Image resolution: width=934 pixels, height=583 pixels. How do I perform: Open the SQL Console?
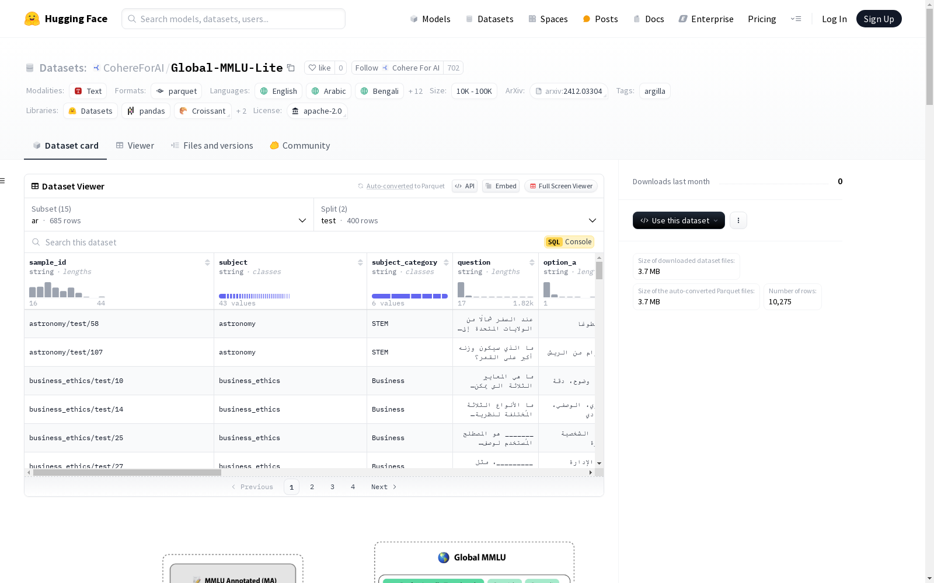click(569, 242)
